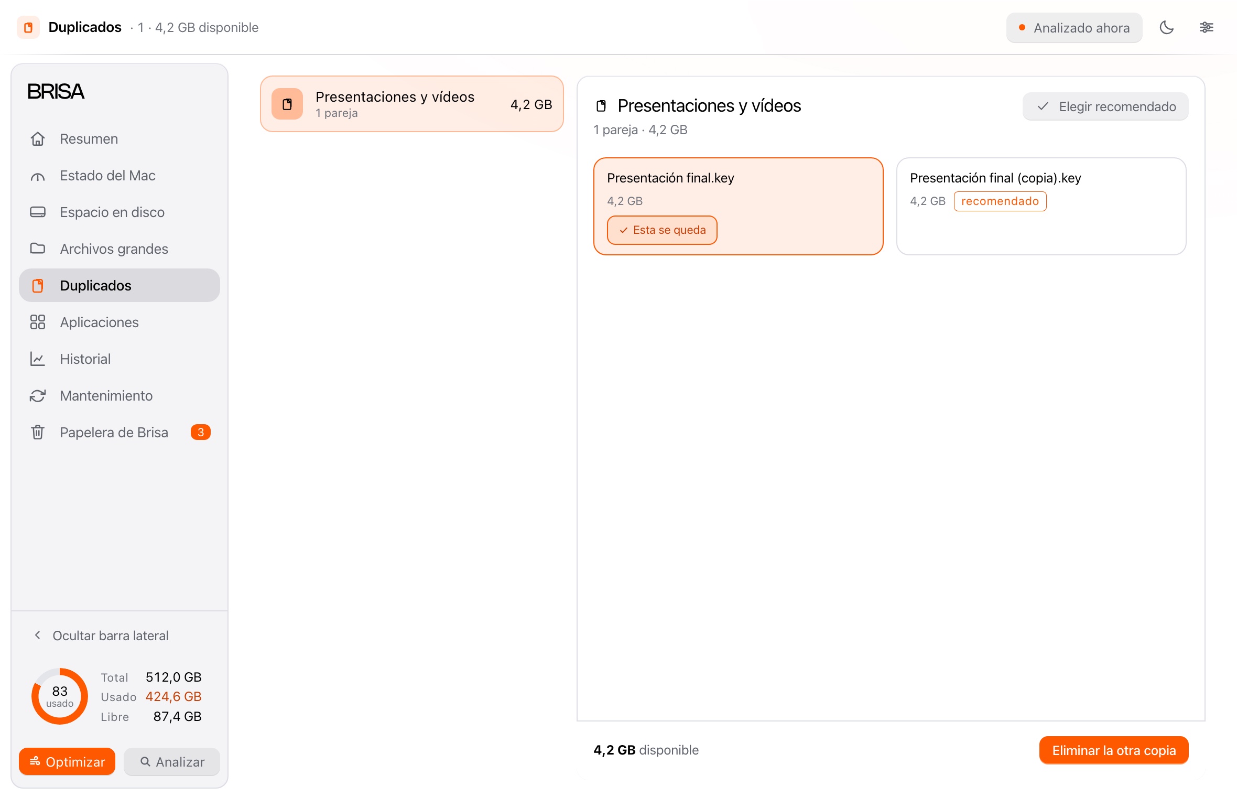Open the Resumen section
Viewport: 1237px width, 797px height.
120,139
